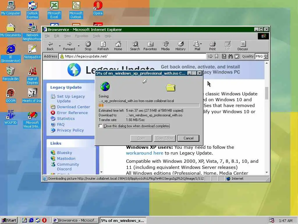Refresh the current page
The image size is (298, 224).
tap(103, 46)
